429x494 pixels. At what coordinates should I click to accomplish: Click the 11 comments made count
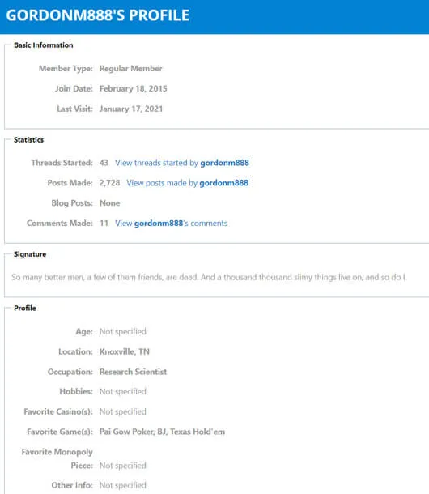tap(104, 224)
